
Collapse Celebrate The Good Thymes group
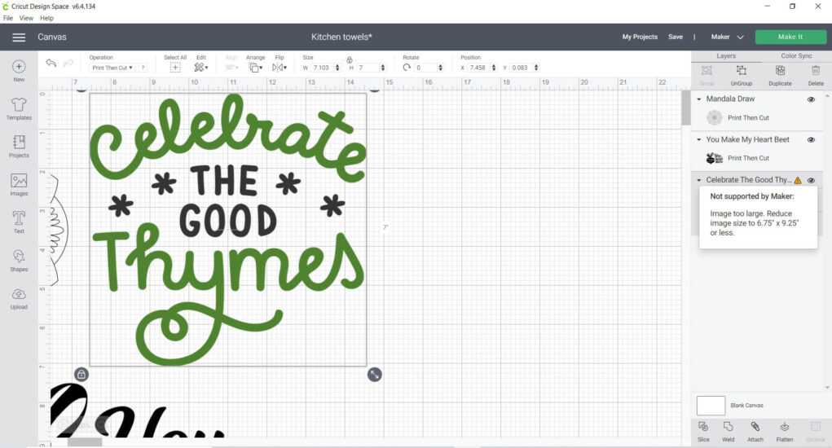[x=699, y=180]
